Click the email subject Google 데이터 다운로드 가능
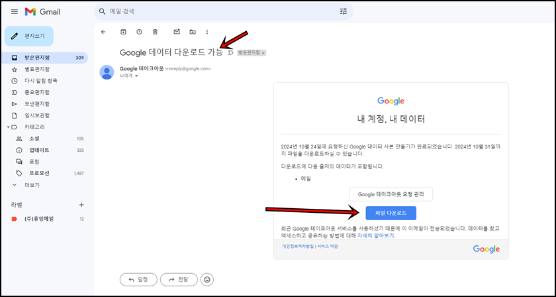This screenshot has width=556, height=297. [x=171, y=52]
